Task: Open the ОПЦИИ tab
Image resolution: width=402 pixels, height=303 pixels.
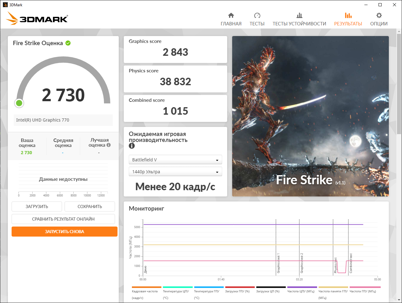Action: click(x=379, y=24)
